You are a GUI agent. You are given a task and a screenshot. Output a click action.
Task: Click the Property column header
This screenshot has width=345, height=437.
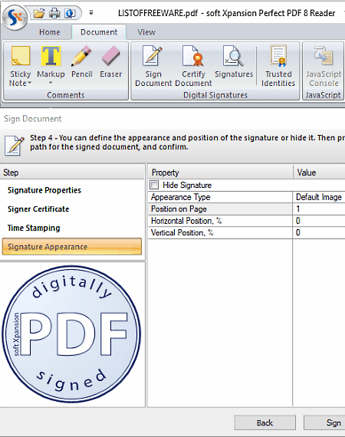(x=220, y=172)
